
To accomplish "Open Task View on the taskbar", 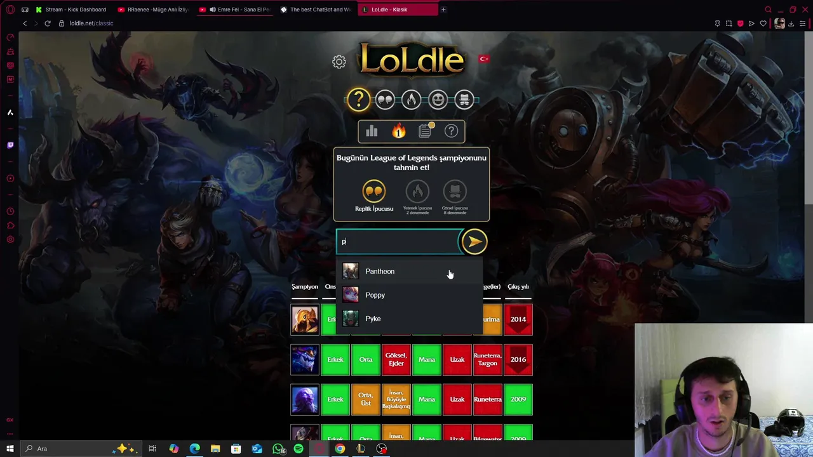I will [x=152, y=449].
